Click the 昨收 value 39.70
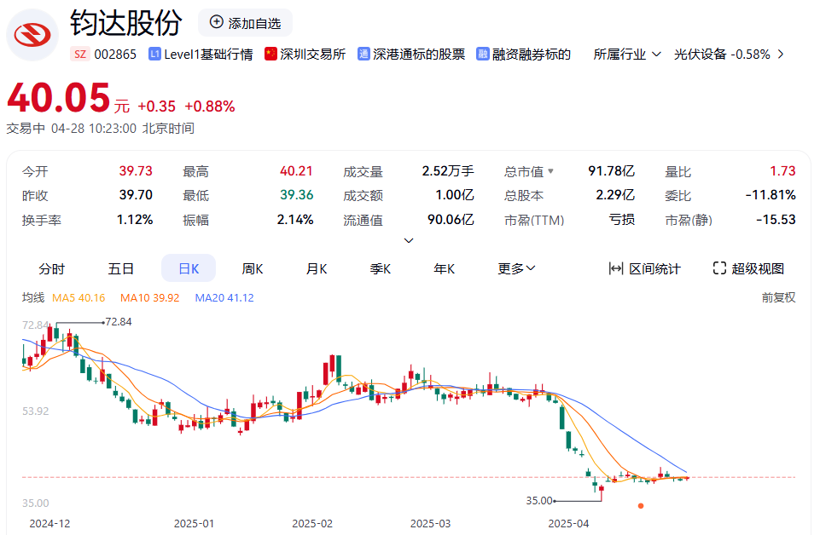820x535 pixels. (x=136, y=195)
